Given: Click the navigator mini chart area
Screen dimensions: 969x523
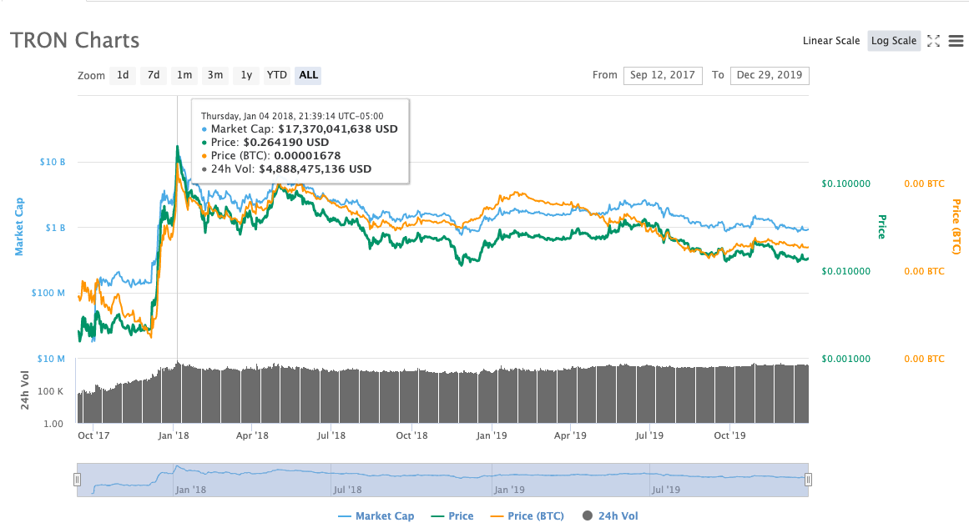Looking at the screenshot, I should coord(442,480).
